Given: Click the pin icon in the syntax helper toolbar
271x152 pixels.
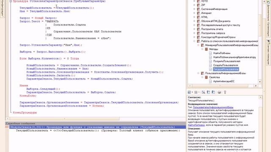Looking at the screenshot, I should pos(225,92).
